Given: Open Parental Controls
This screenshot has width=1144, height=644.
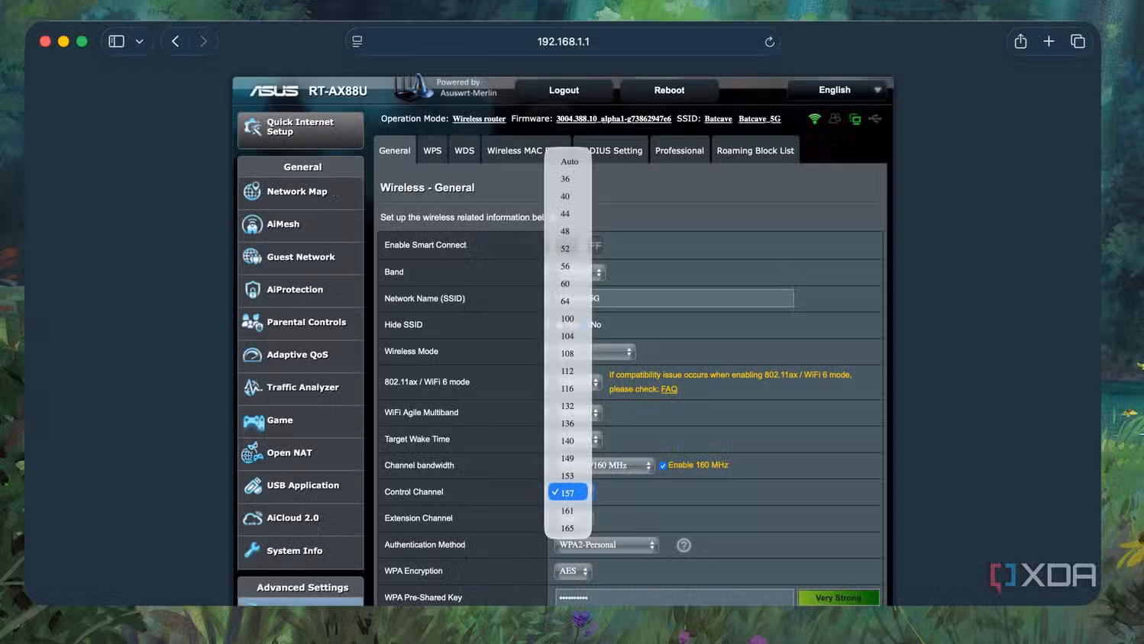Looking at the screenshot, I should point(301,322).
